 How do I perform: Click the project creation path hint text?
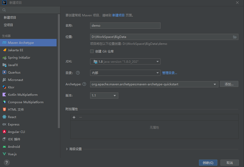(x=129, y=44)
